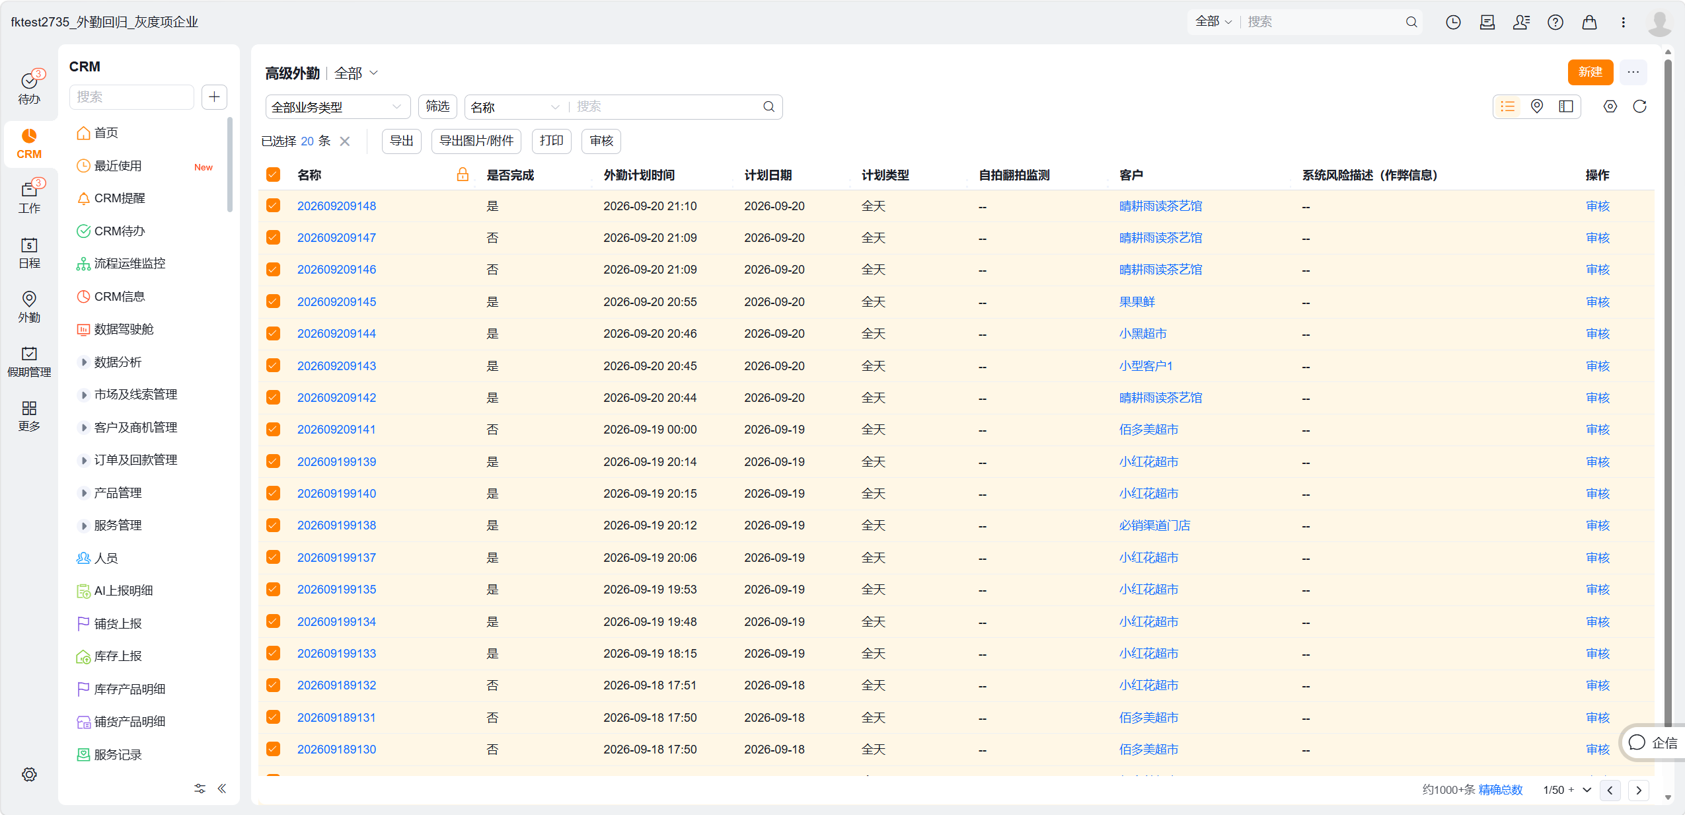Screen dimensions: 1685x815
Task: Open the shopping bag icon in header
Action: 1589,22
